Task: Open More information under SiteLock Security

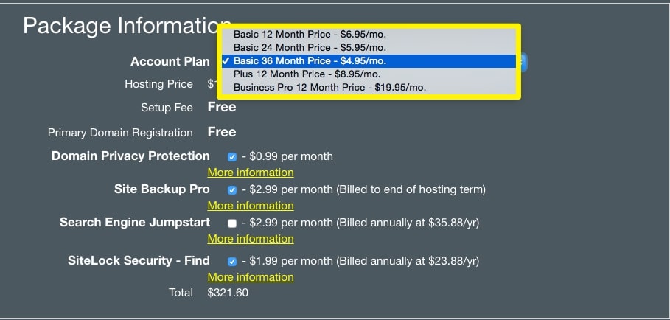Action: click(x=251, y=277)
